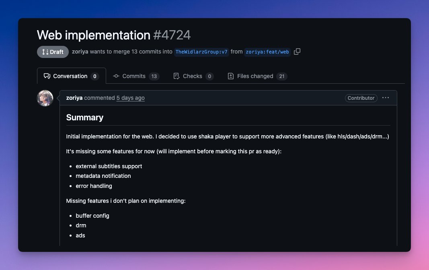
Task: Click the 'Web implementation' title text
Action: pyautogui.click(x=94, y=35)
